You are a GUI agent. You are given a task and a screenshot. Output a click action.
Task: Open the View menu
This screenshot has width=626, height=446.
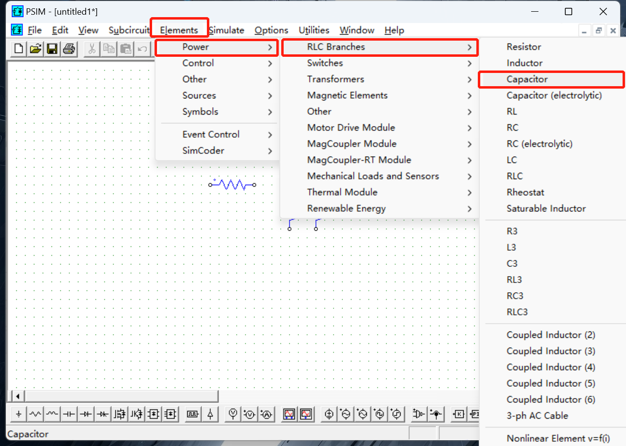88,30
